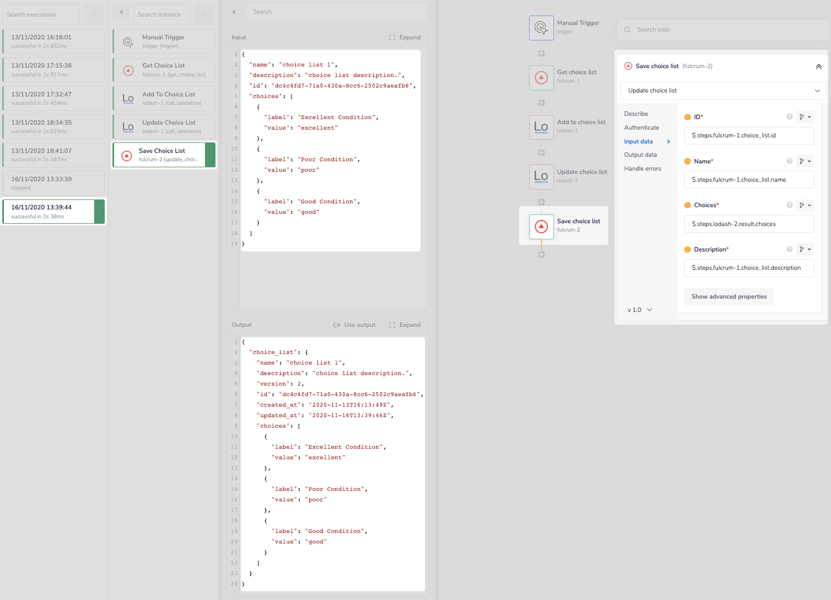Open the help icon beside the ID field

point(789,116)
